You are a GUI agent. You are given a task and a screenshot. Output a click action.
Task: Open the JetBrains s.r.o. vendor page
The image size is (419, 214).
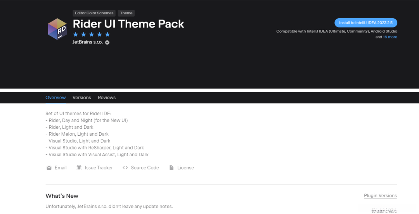(x=88, y=42)
